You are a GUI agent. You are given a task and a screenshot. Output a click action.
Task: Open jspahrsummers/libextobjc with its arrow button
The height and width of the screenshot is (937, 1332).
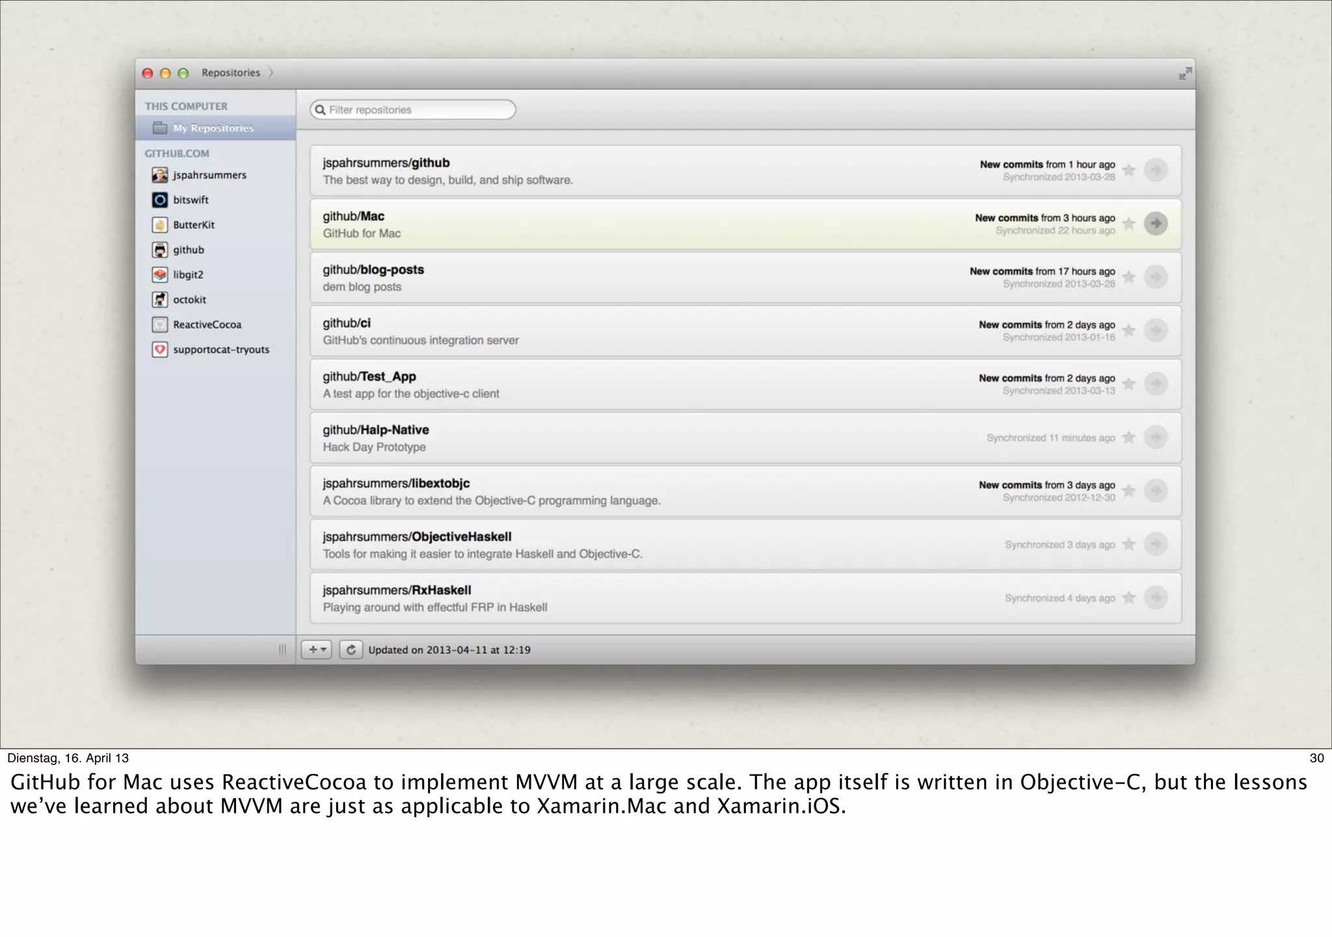[x=1156, y=491]
